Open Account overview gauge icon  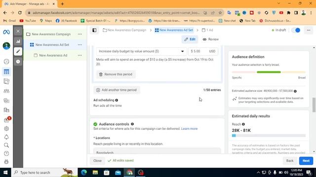[x=6, y=61]
